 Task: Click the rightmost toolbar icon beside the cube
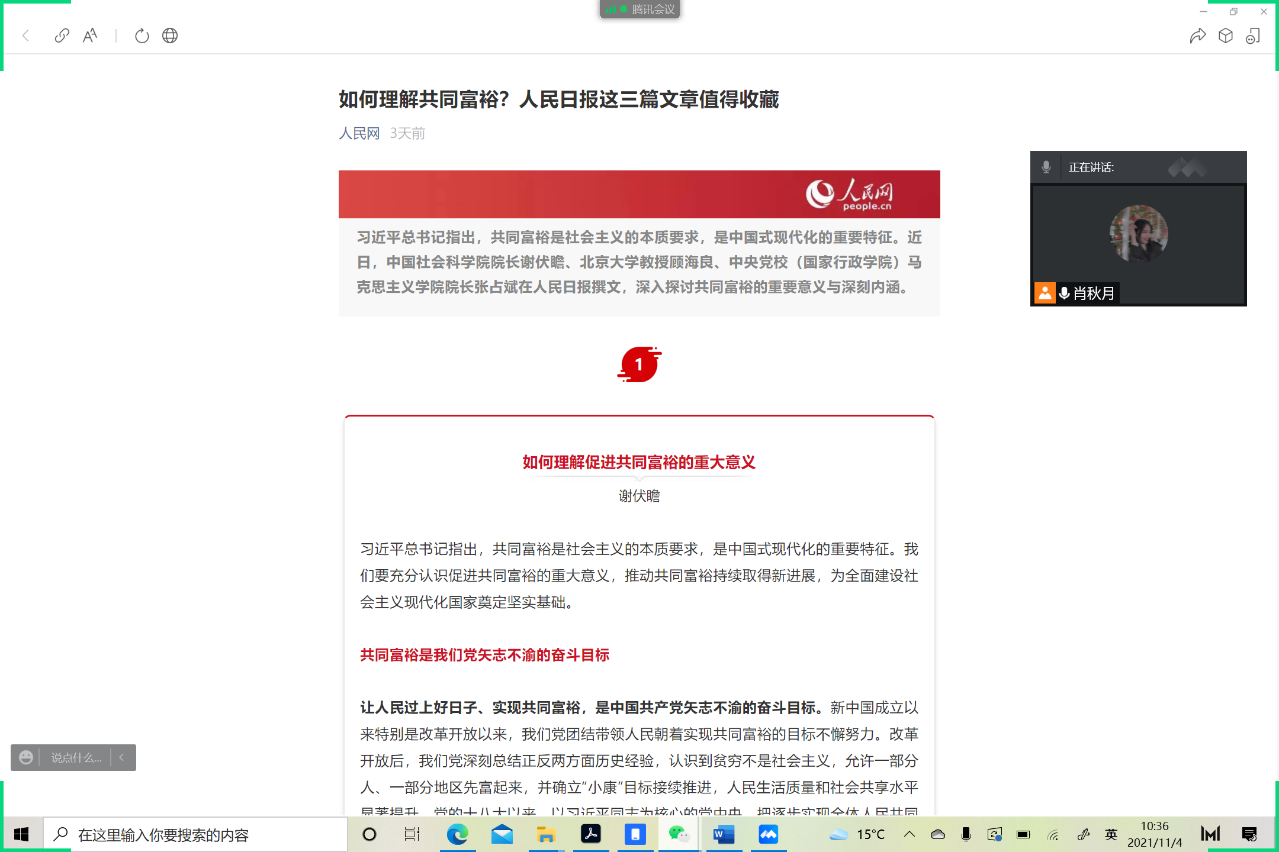click(x=1254, y=35)
